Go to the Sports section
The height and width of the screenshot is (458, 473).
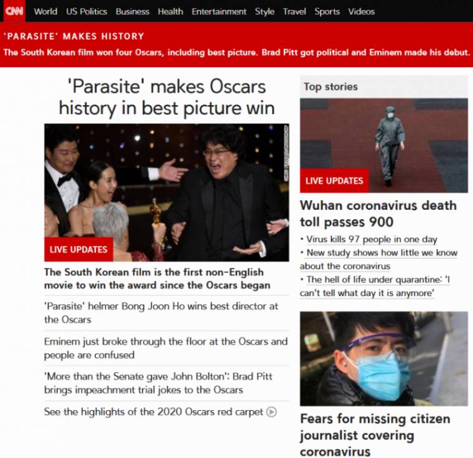(x=327, y=11)
